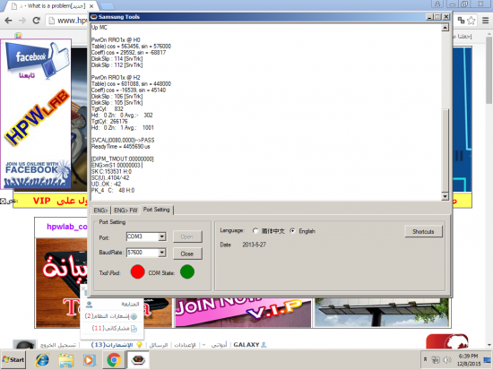Image resolution: width=493 pixels, height=370 pixels.
Task: Click the Chrome forward arrow
Action: pyautogui.click(x=22, y=21)
